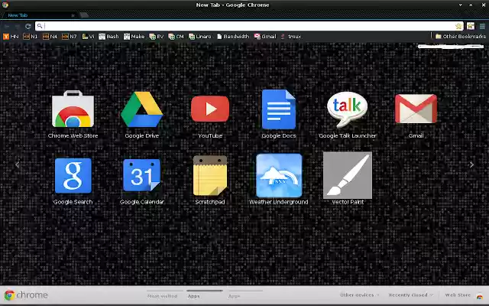Switch to the Most visited page
This screenshot has width=489, height=306.
click(x=162, y=296)
